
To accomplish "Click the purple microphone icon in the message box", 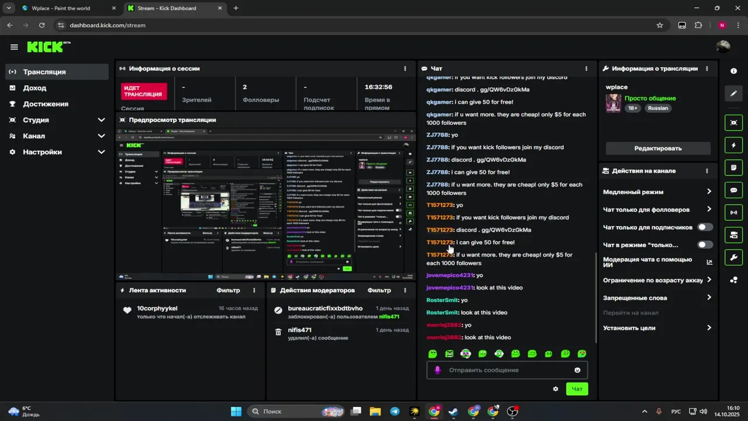I will point(437,370).
